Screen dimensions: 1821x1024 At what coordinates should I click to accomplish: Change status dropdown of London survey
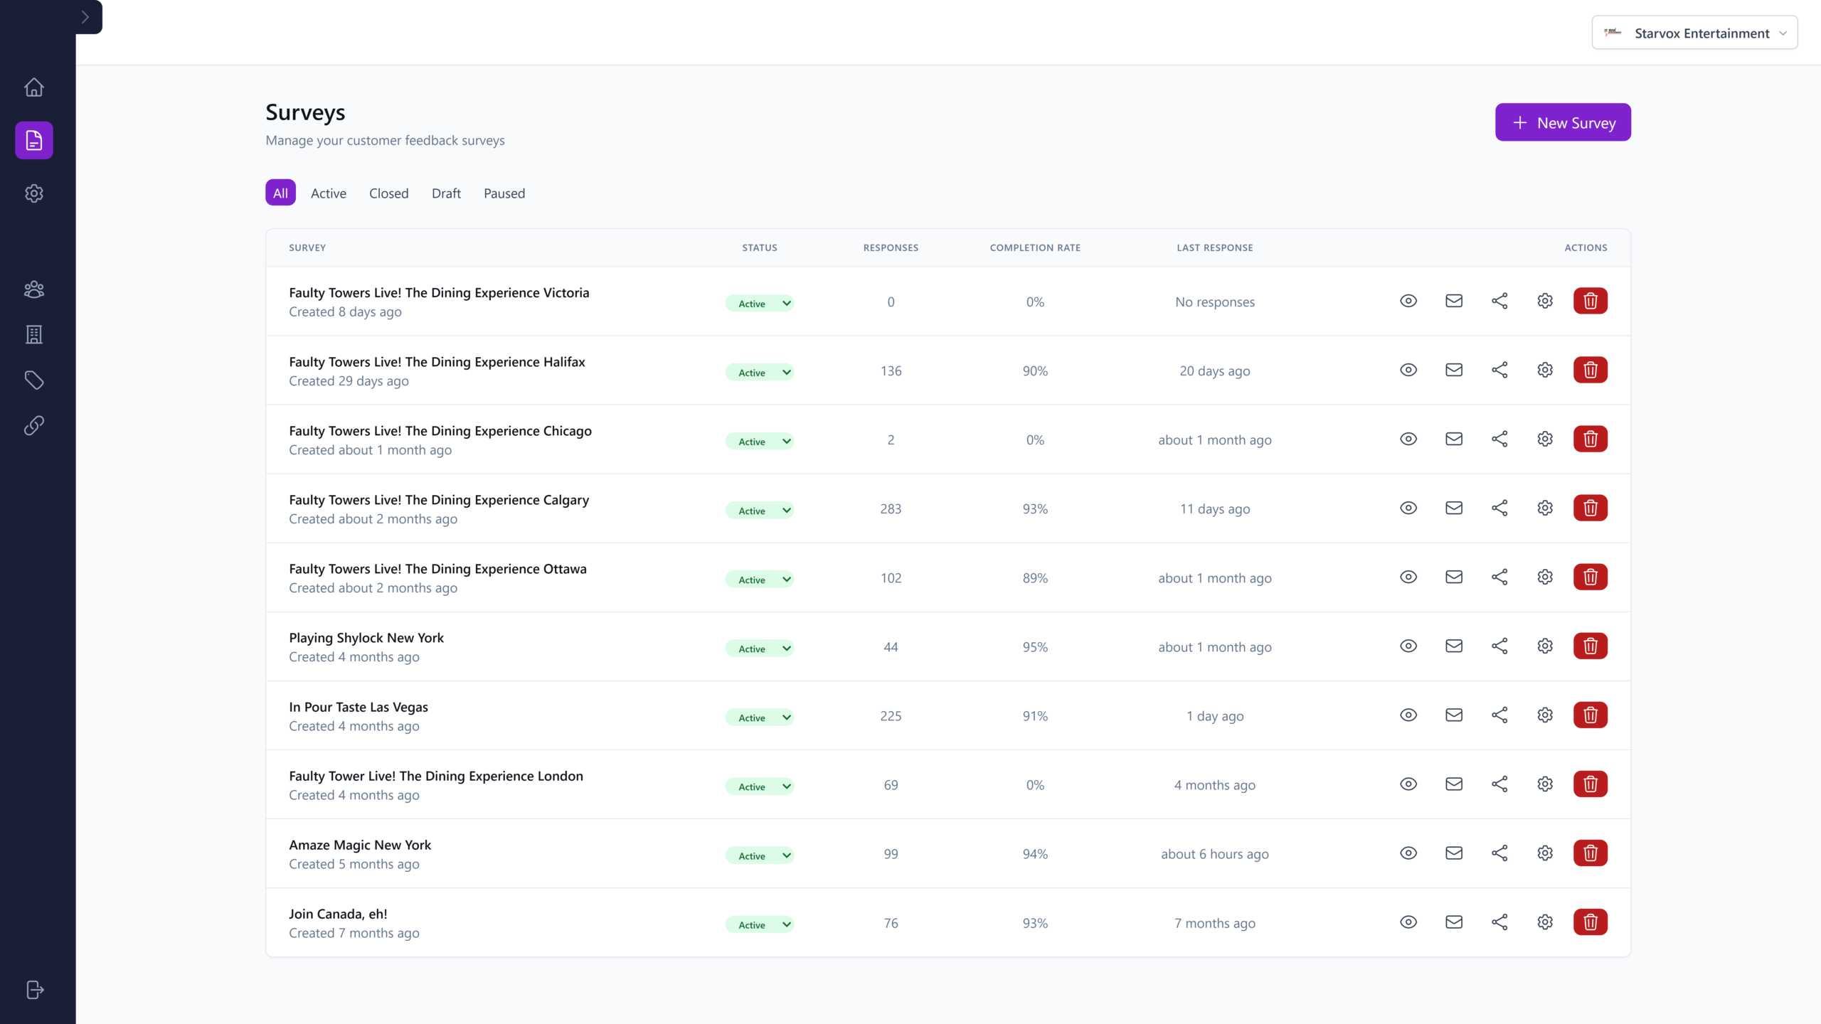(759, 786)
